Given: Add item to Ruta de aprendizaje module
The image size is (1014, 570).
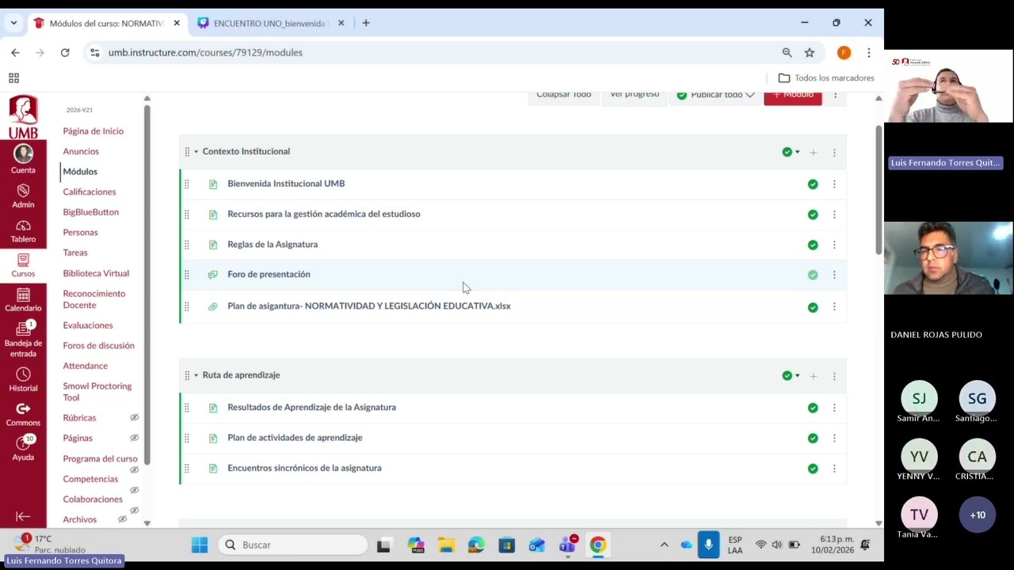Looking at the screenshot, I should pyautogui.click(x=813, y=376).
